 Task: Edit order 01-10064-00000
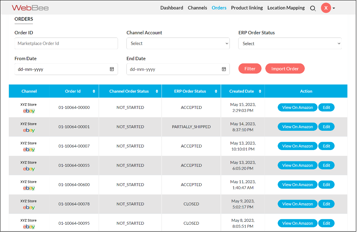326,107
